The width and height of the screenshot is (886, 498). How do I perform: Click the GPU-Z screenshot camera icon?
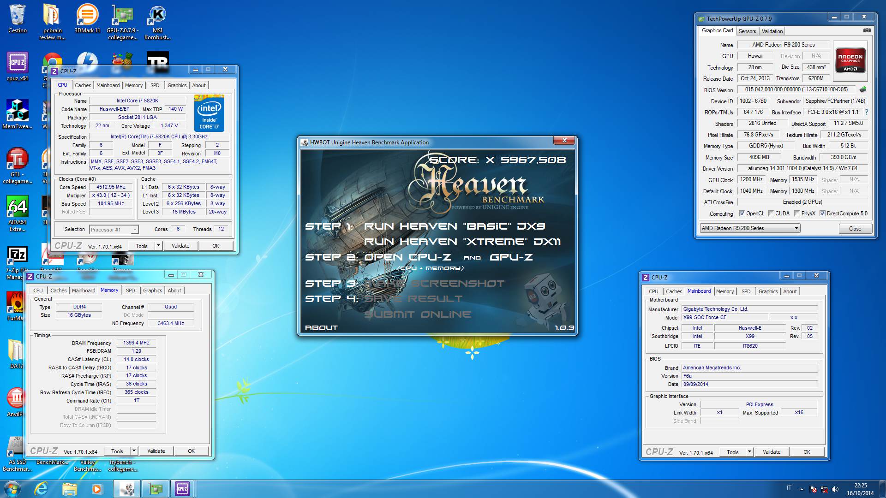pos(867,30)
